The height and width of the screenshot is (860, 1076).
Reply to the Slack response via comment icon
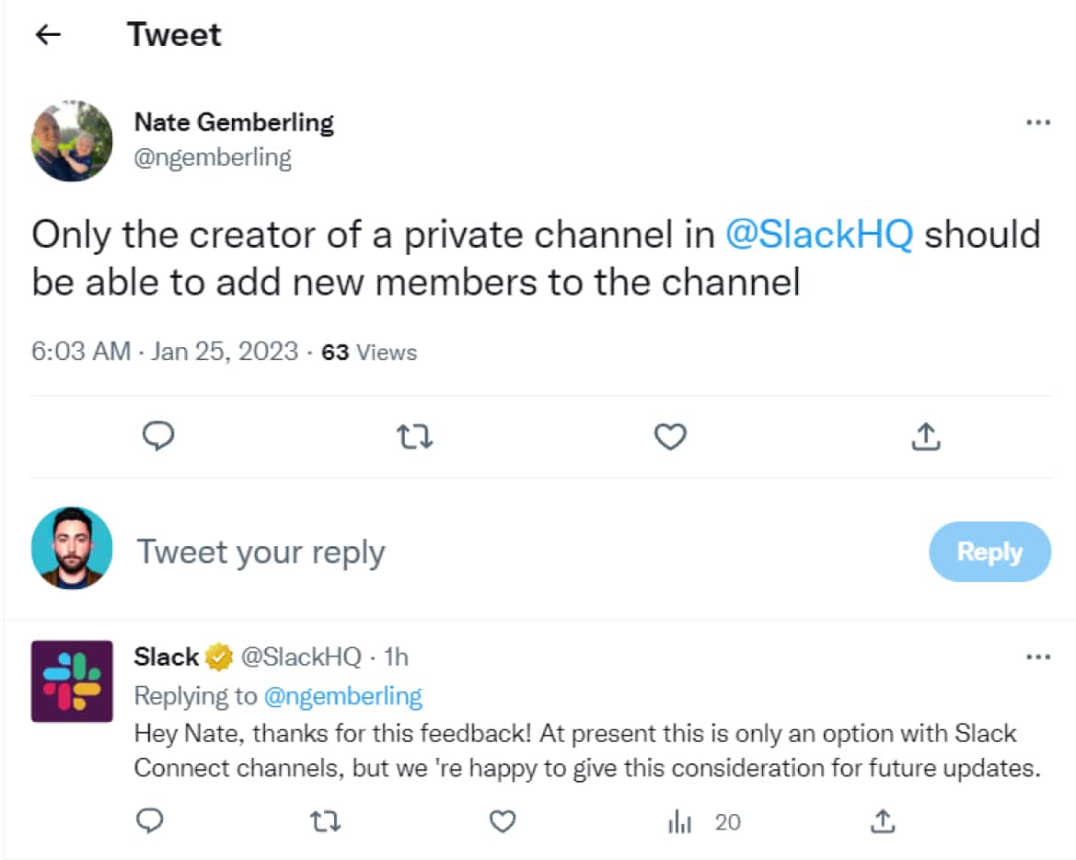tap(150, 820)
